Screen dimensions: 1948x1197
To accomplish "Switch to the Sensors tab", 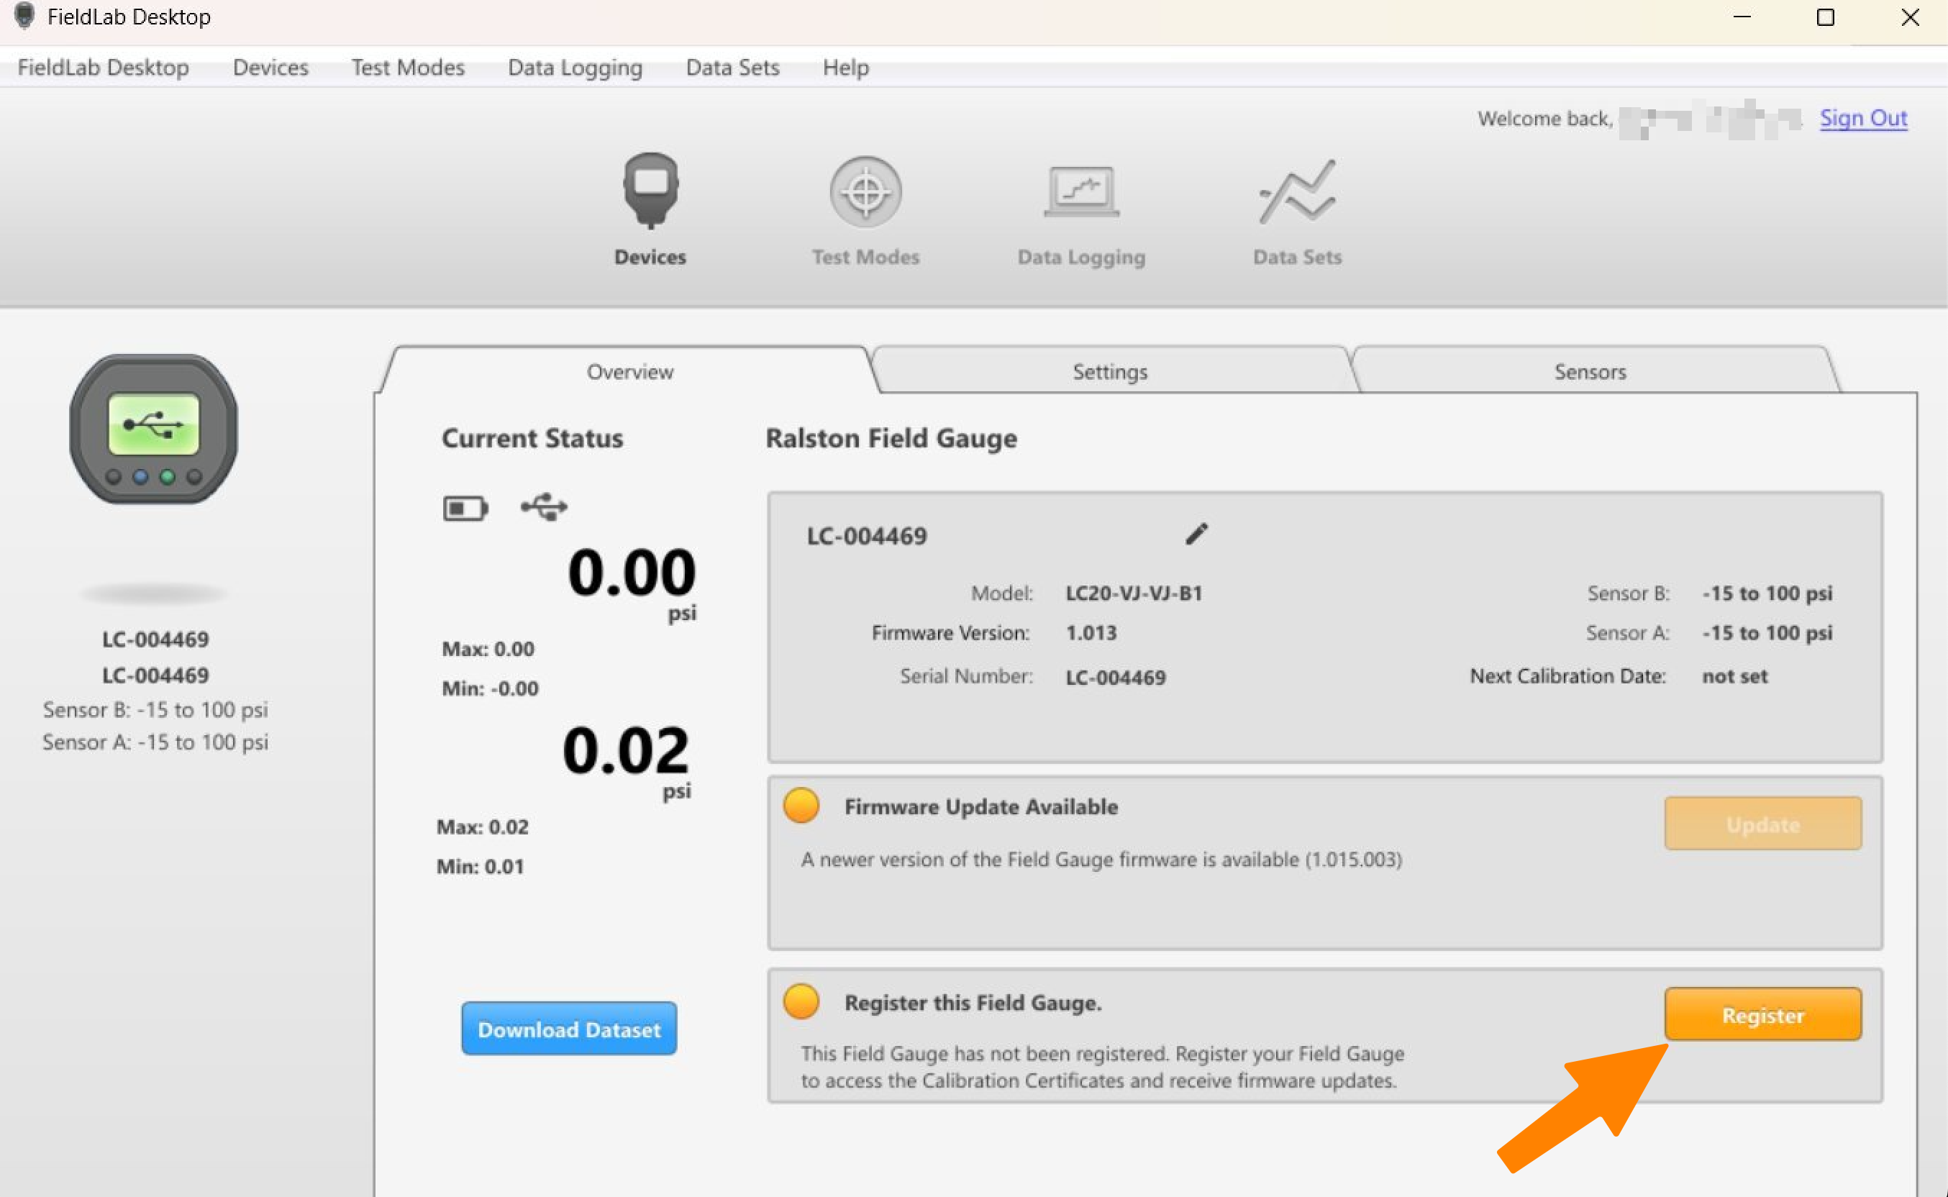I will (1590, 371).
